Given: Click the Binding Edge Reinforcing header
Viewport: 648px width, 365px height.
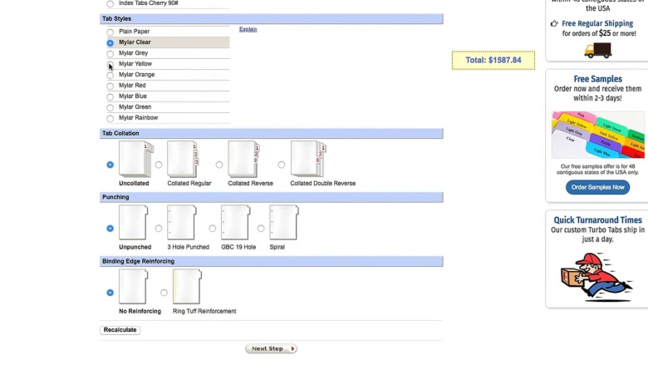Looking at the screenshot, I should click(x=271, y=261).
